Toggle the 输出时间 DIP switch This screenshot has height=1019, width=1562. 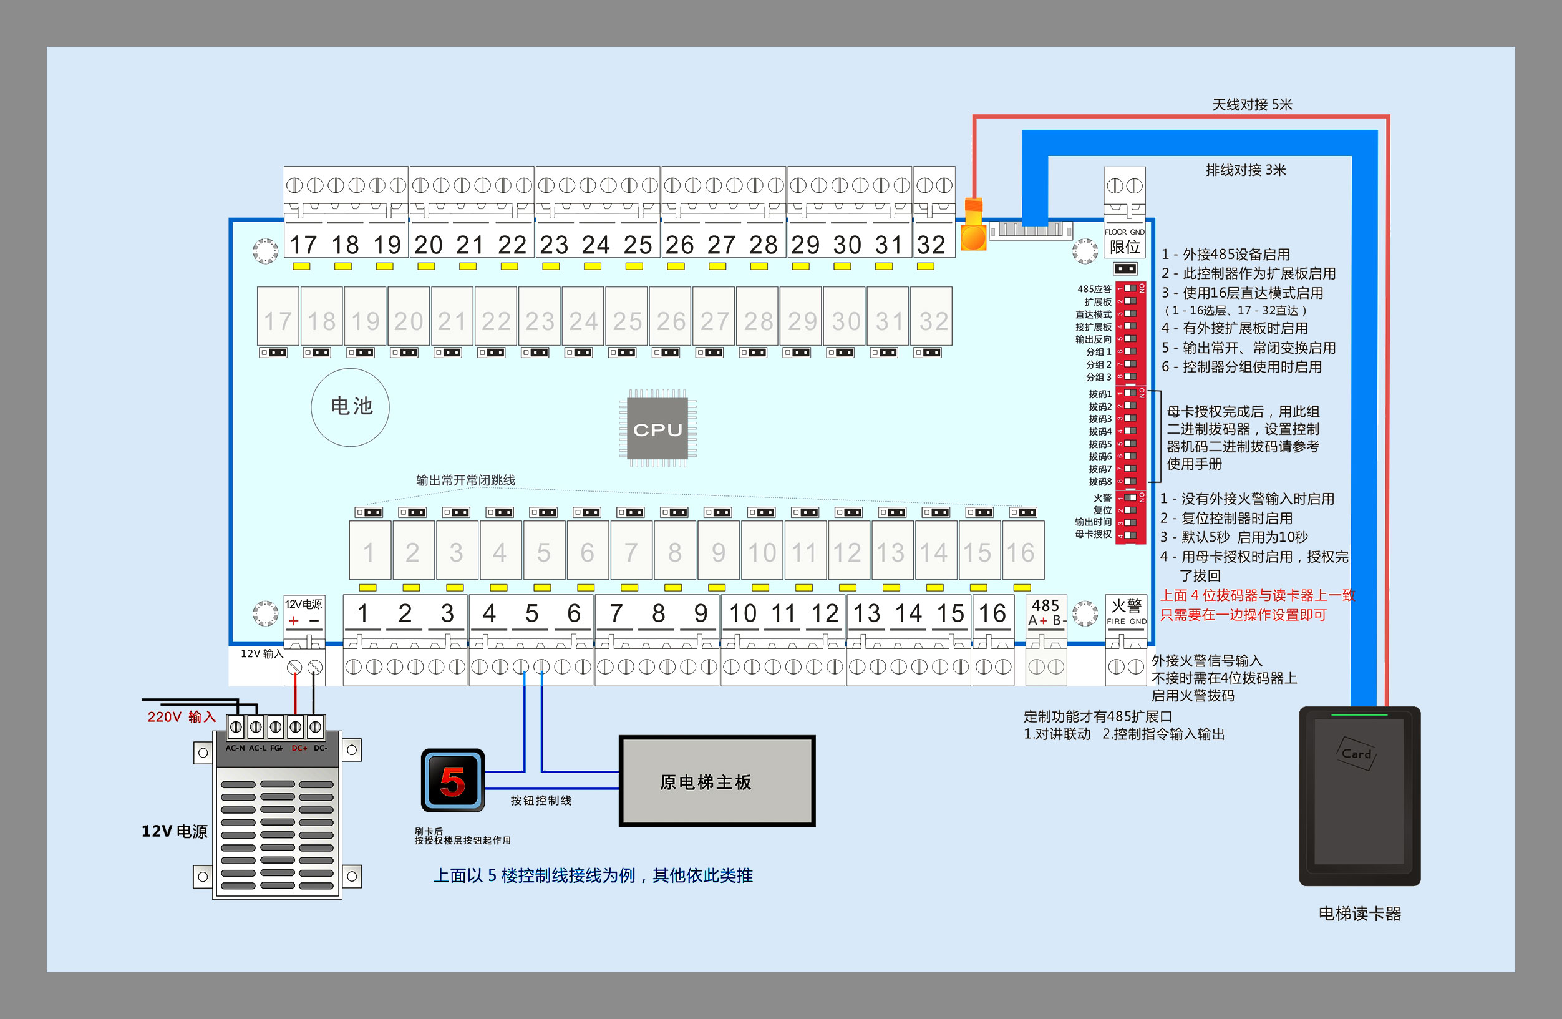(x=1130, y=523)
